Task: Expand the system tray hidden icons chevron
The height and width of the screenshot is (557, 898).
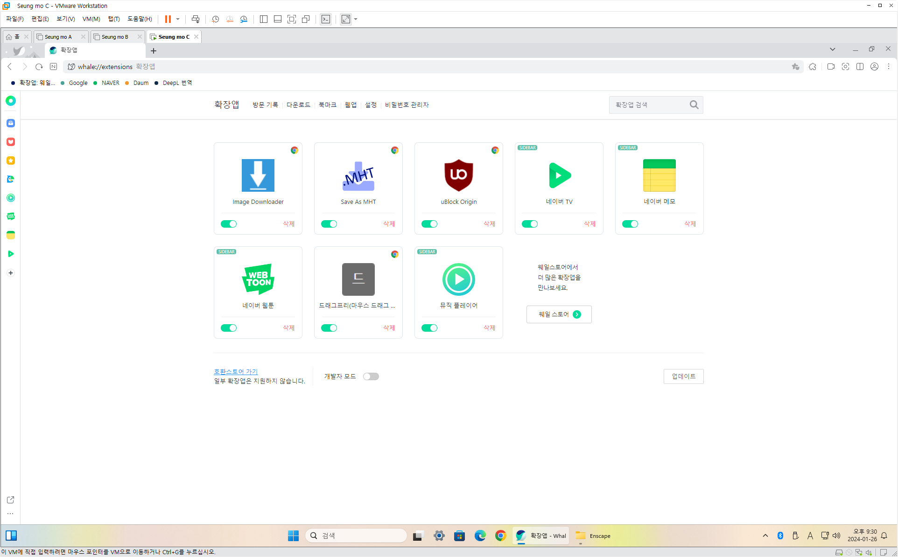Action: click(765, 536)
